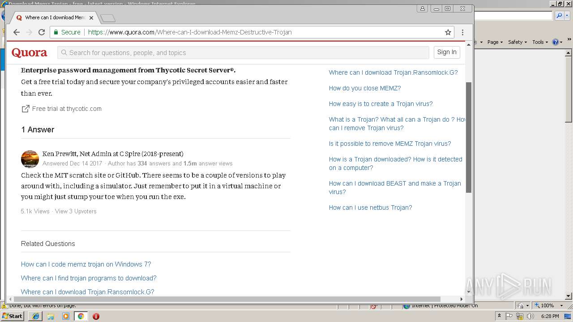Click the Chrome address bar URL

pyautogui.click(x=190, y=32)
